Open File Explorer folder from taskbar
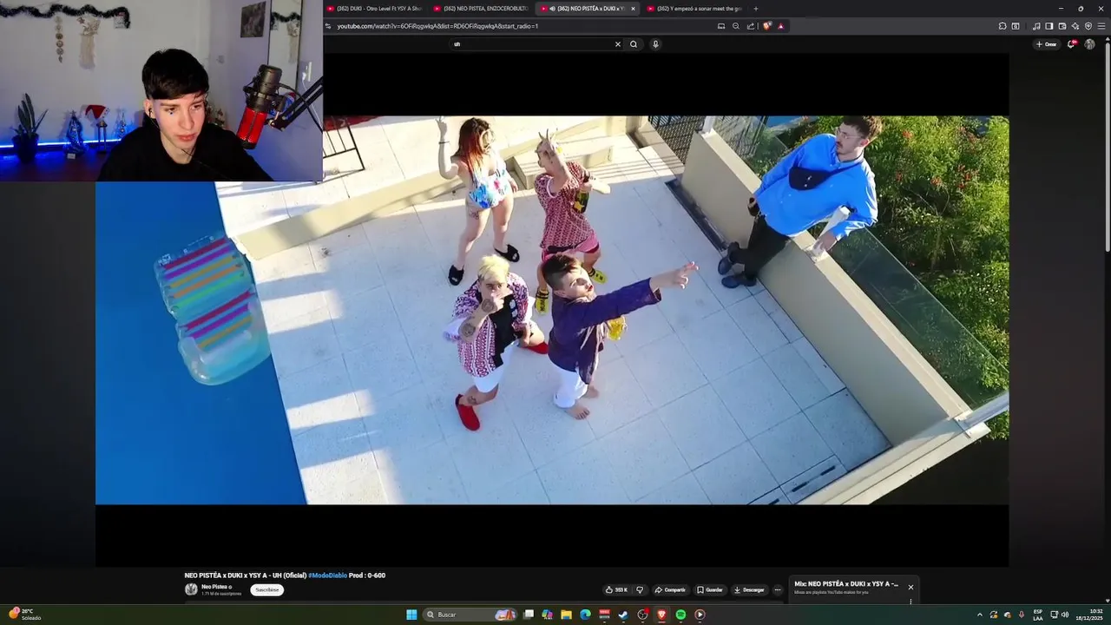Image resolution: width=1111 pixels, height=625 pixels. tap(566, 615)
